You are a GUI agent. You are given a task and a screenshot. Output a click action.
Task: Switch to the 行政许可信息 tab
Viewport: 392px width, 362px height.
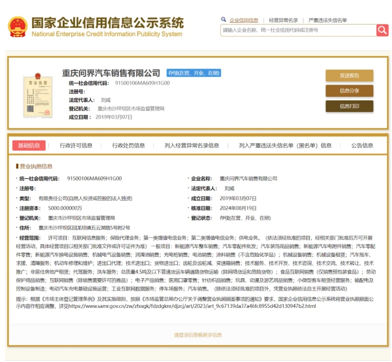(x=76, y=145)
